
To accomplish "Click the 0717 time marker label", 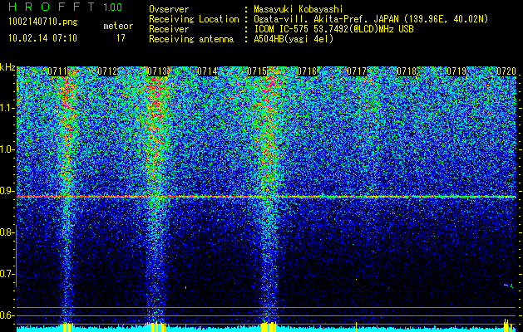I will coord(357,71).
